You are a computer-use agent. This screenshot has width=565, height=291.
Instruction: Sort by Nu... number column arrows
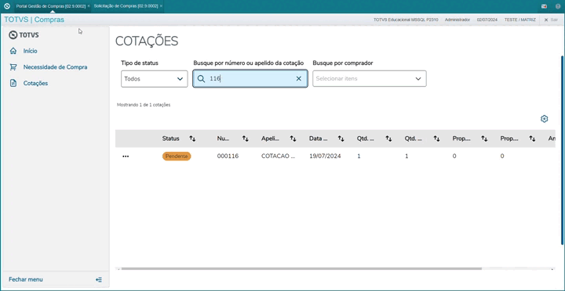(x=246, y=138)
